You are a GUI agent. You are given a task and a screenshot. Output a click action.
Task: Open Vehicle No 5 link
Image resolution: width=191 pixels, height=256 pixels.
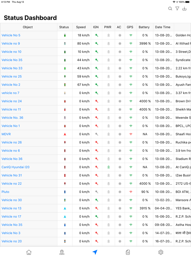tap(11, 35)
